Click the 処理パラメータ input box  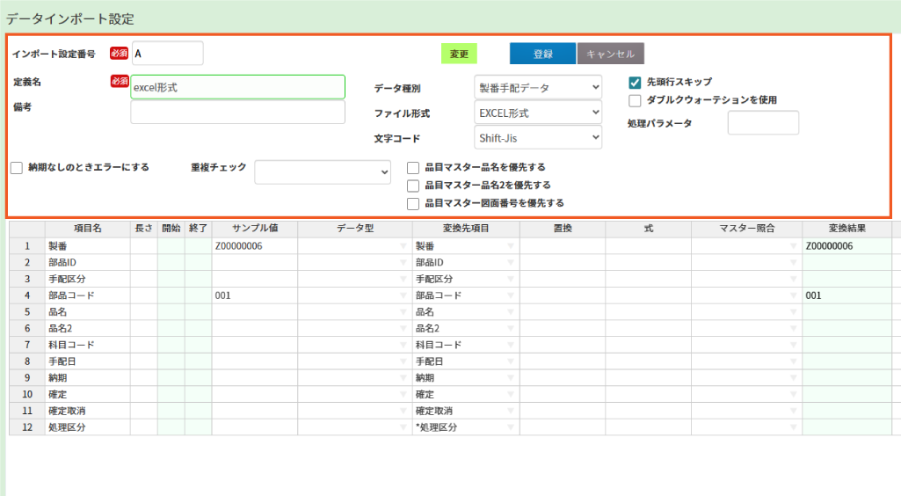(x=763, y=123)
